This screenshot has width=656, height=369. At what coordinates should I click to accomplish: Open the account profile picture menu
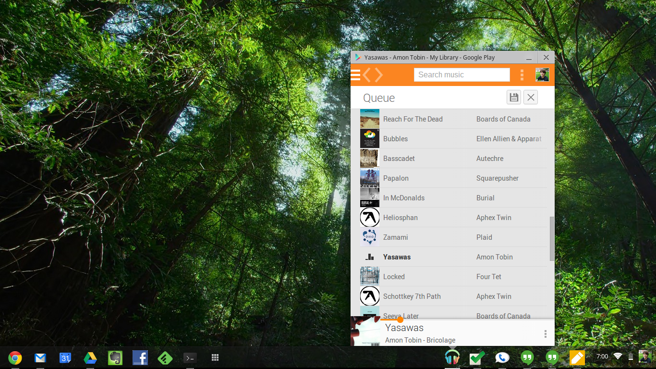(x=542, y=75)
